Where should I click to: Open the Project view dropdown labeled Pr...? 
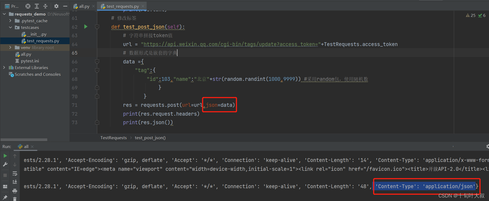coord(12,6)
